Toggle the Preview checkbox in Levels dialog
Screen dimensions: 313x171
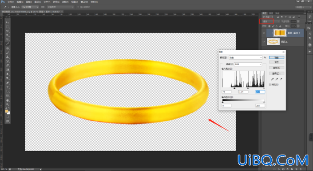pos(270,84)
